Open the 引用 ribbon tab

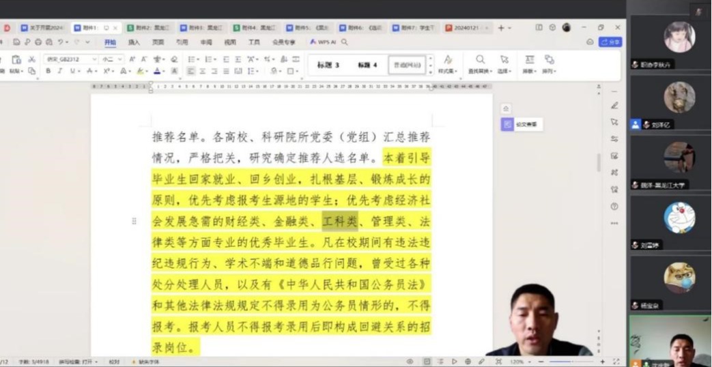coord(182,42)
